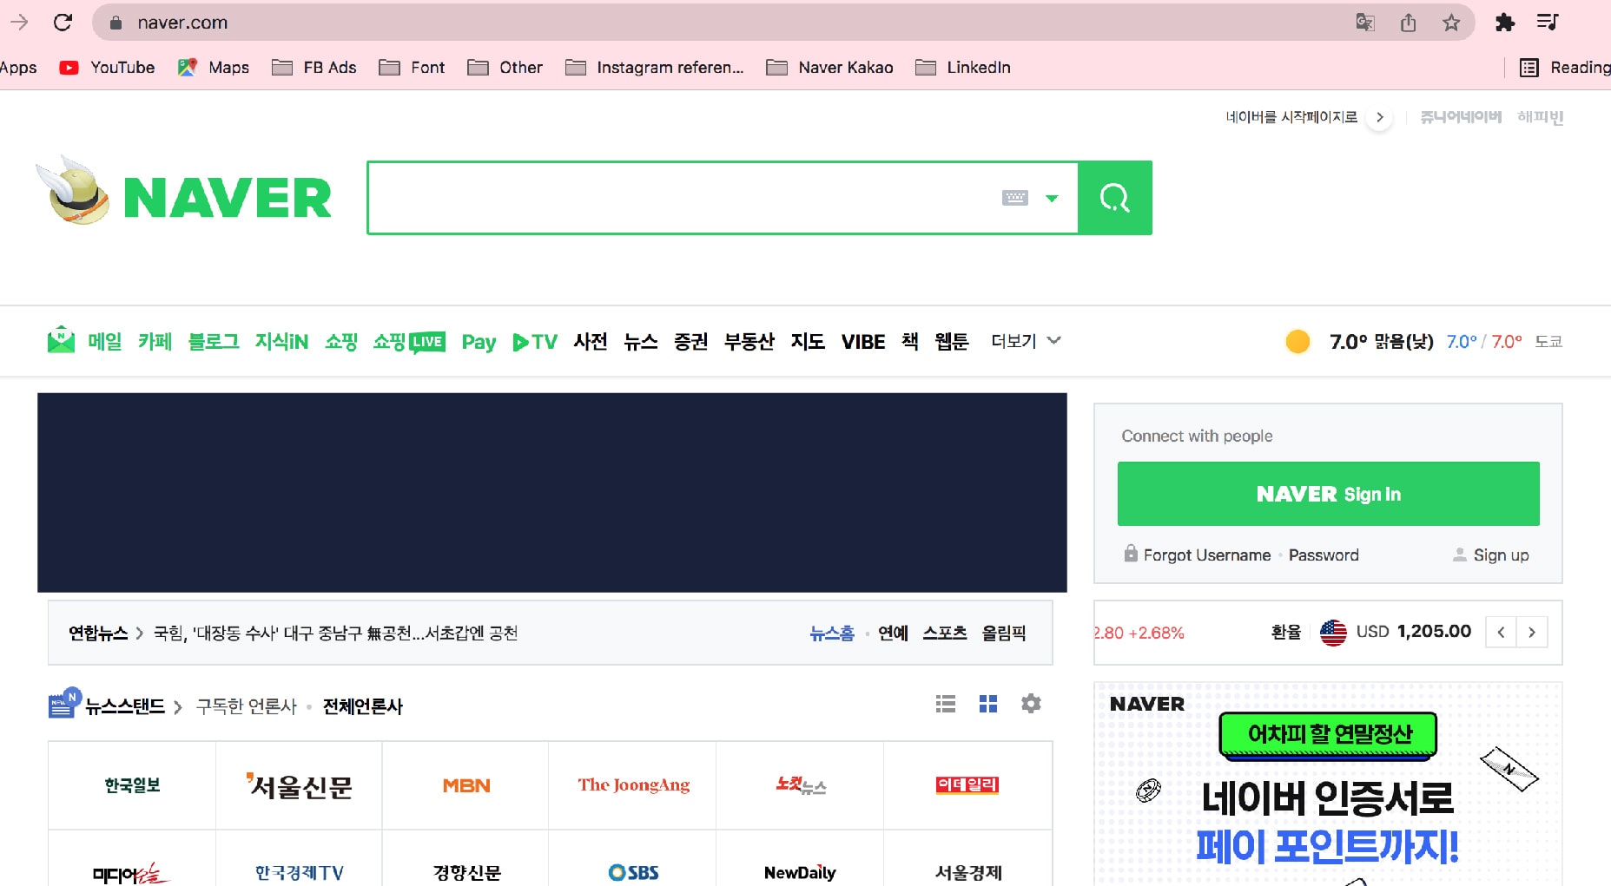Viewport: 1611px width, 886px height.
Task: Open the 뉴스 menu item
Action: point(641,342)
